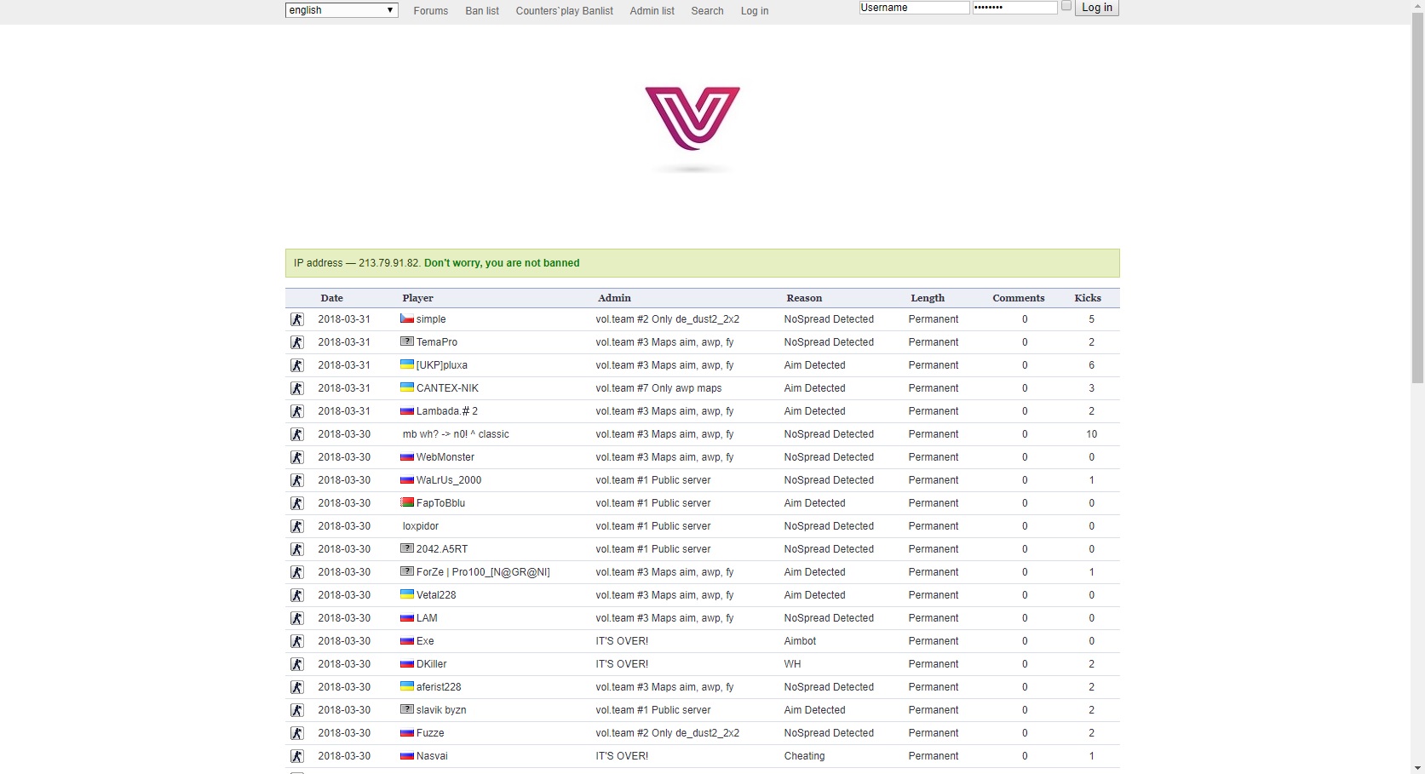Click the Russian flag next to WebMonster
Viewport: 1425px width, 774px height.
[407, 456]
